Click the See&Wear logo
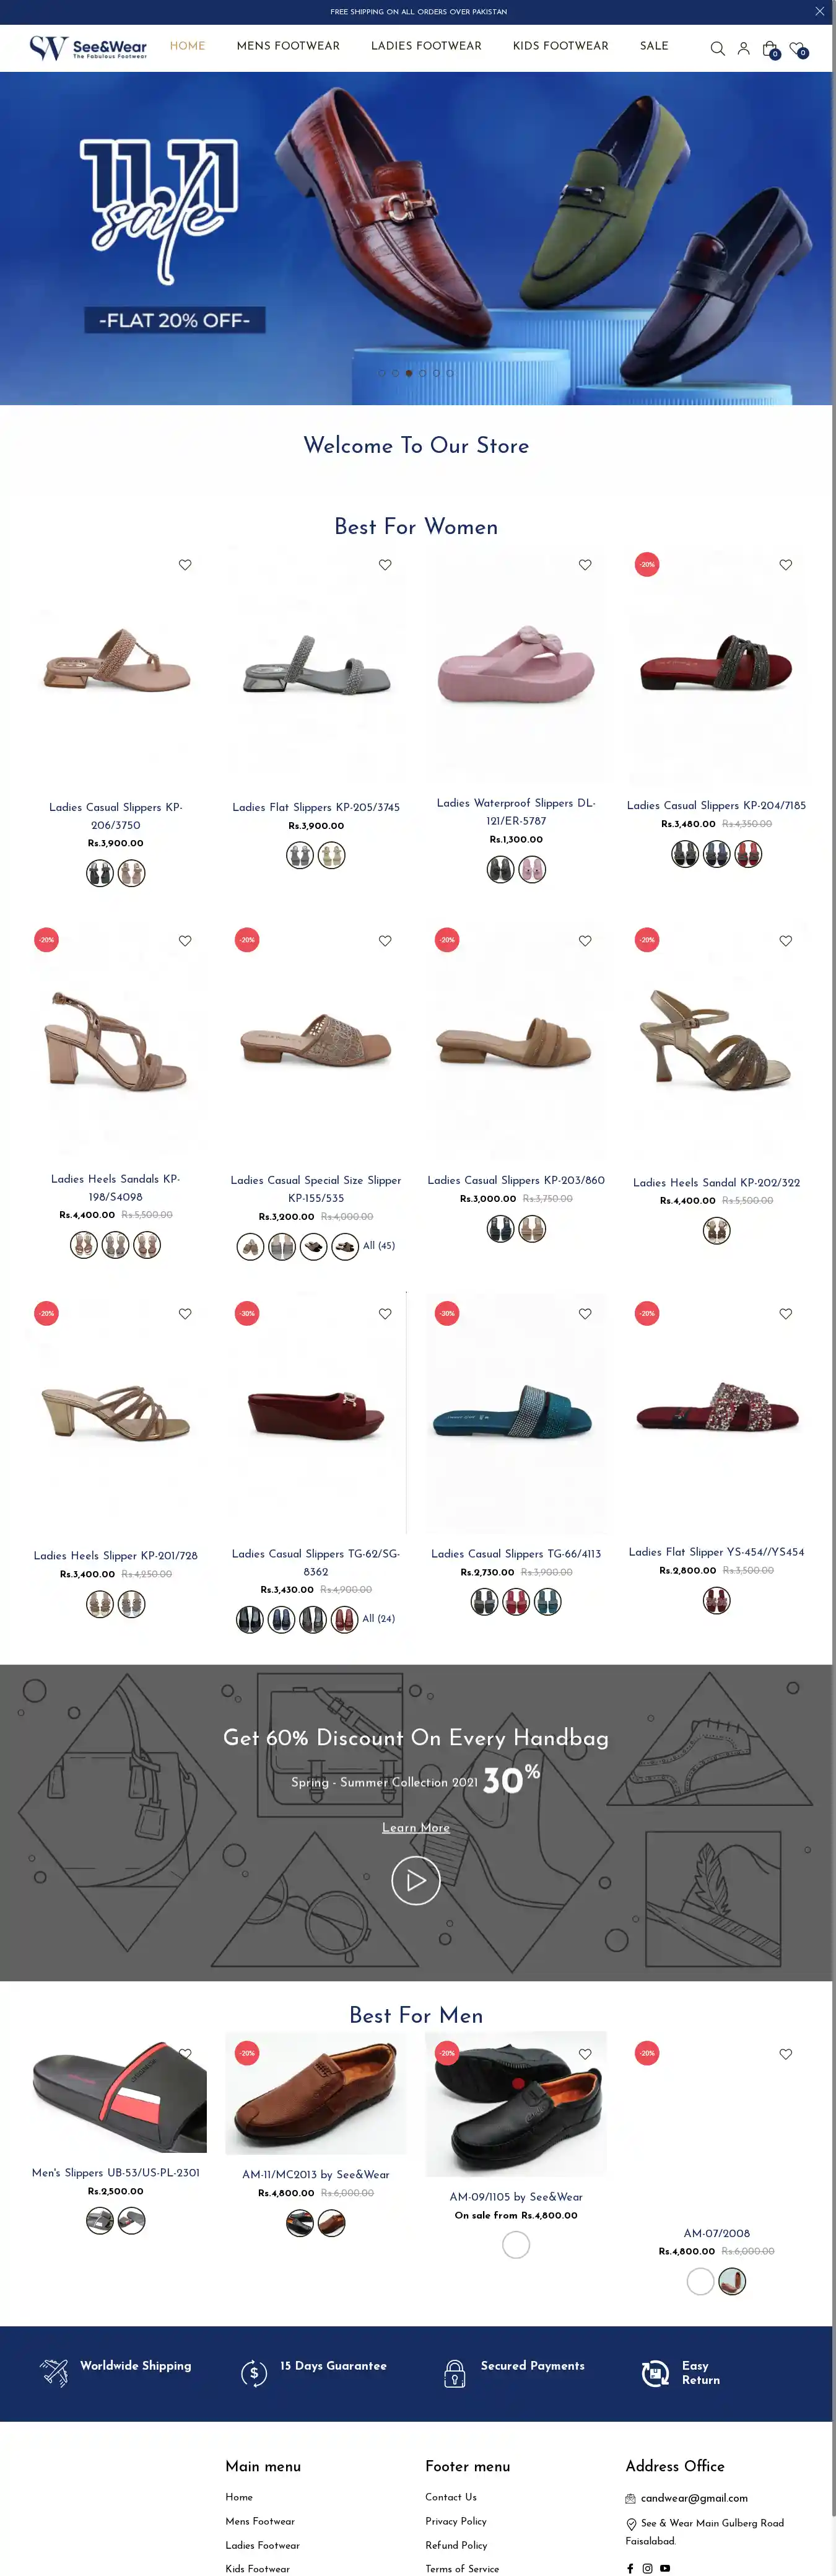 (x=88, y=48)
